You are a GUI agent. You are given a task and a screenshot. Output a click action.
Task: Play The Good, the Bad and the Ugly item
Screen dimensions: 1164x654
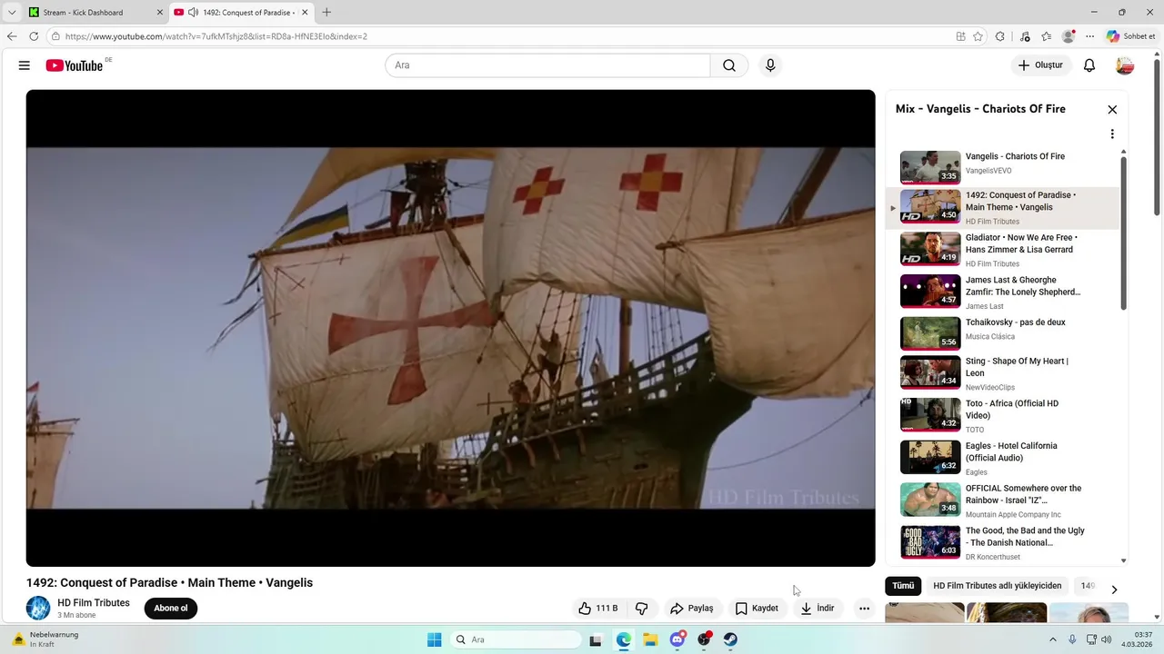coord(1003,542)
